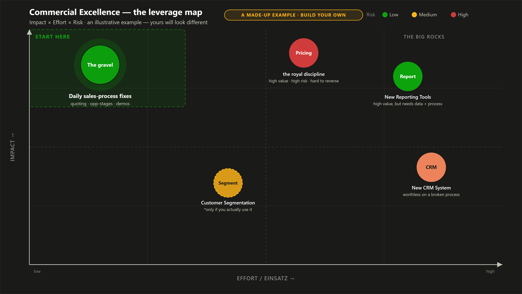
Task: Select 'New CRM System' label
Action: point(431,188)
